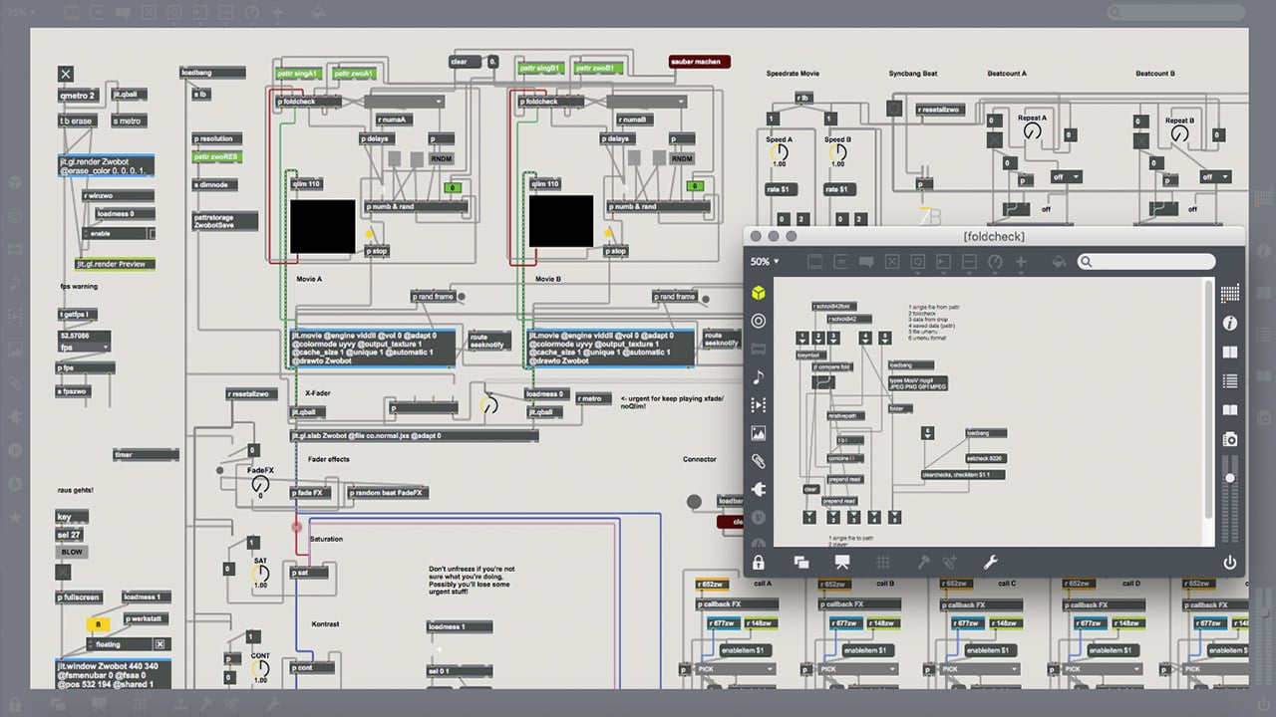Screen dimensions: 1276x717
Task: Enable presentation mode in foldcheck bottom toolbar
Action: (x=841, y=563)
